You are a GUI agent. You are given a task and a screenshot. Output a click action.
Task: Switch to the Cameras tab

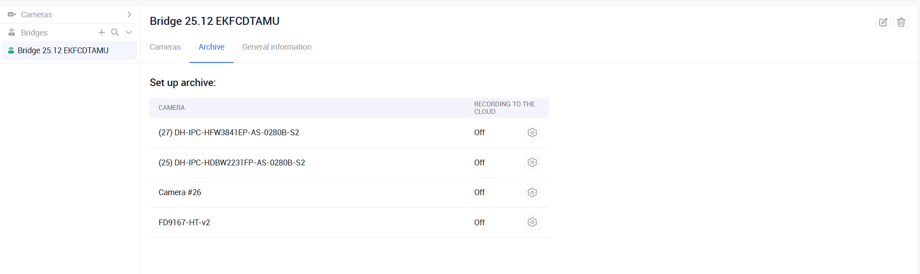point(165,47)
